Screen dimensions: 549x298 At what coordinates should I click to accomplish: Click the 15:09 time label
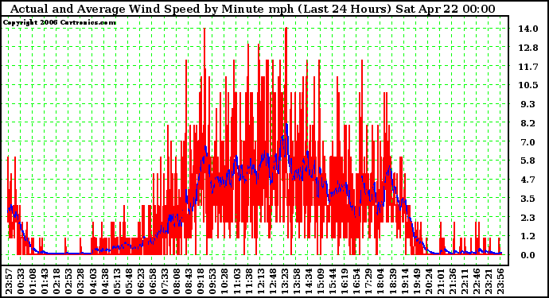tap(321, 281)
